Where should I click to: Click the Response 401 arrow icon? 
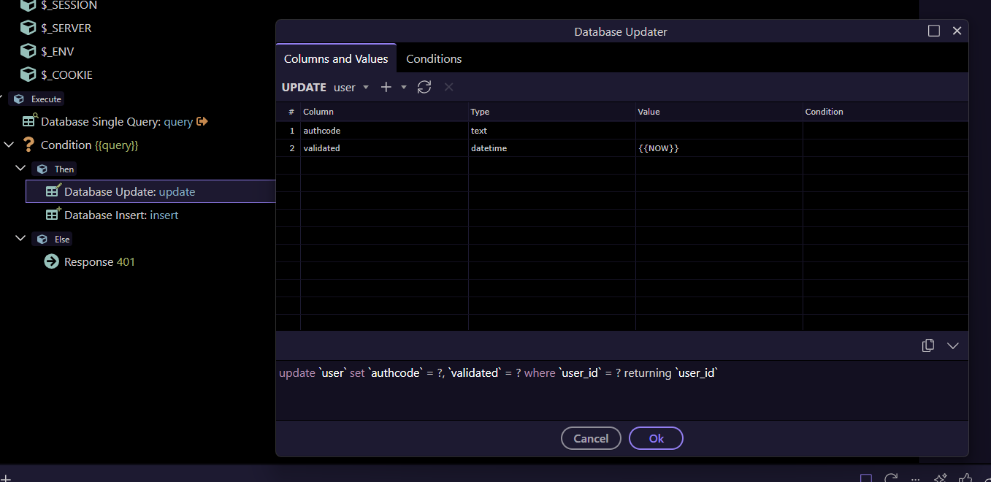[x=50, y=261]
